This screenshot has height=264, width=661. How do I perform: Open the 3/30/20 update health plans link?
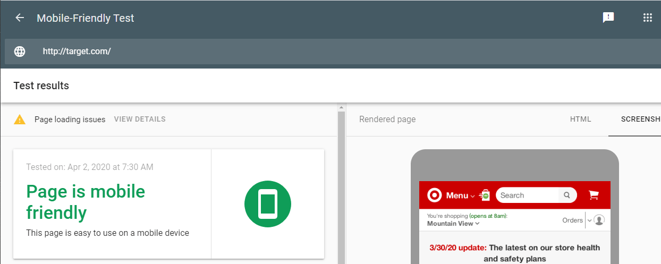click(x=515, y=253)
